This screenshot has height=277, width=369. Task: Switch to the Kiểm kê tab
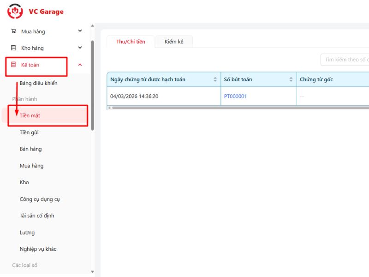coord(174,42)
